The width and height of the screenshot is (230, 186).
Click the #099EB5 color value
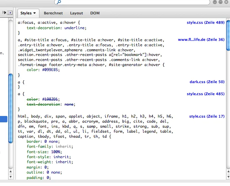pyautogui.click(x=50, y=70)
